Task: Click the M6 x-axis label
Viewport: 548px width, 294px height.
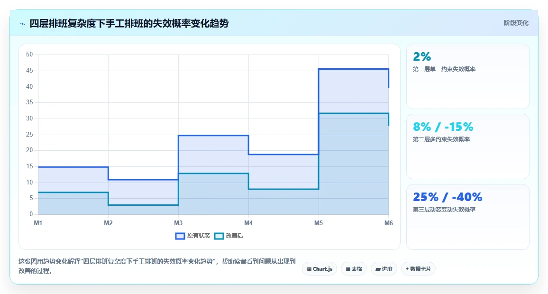Action: [x=389, y=223]
